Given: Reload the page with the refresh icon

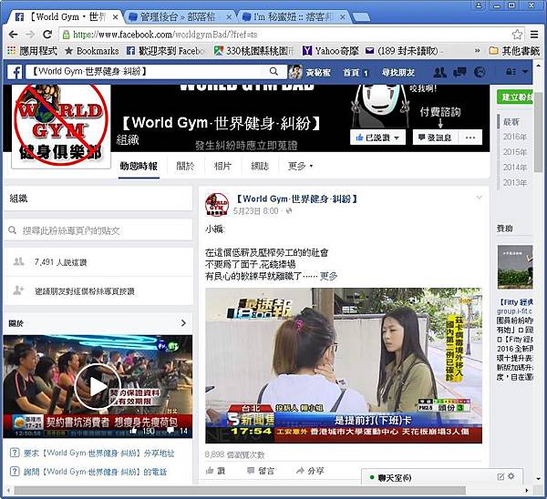Looking at the screenshot, I should click(47, 35).
